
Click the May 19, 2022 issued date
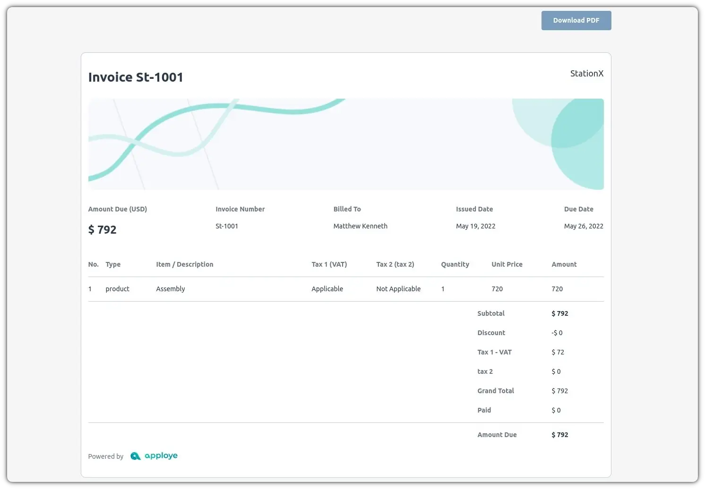(x=475, y=226)
